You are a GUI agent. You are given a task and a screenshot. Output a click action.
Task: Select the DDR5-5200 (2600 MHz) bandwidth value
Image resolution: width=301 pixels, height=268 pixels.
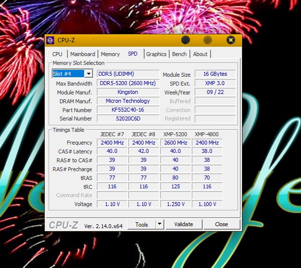[128, 83]
